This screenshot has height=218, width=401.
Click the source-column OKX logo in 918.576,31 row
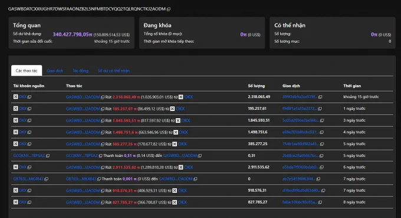point(15,190)
